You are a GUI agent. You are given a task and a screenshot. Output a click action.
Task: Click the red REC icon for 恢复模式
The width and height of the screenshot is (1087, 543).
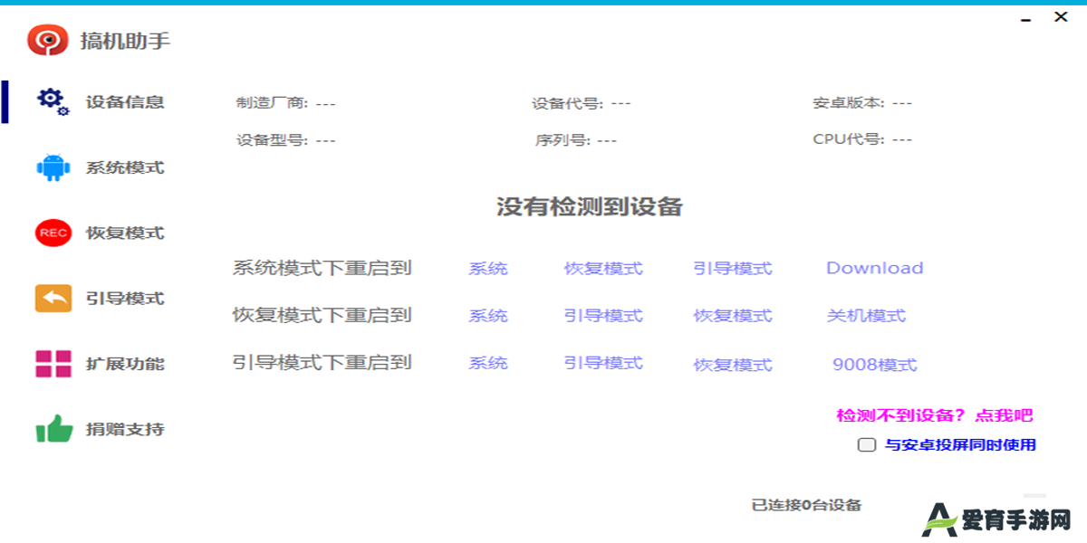coord(53,233)
